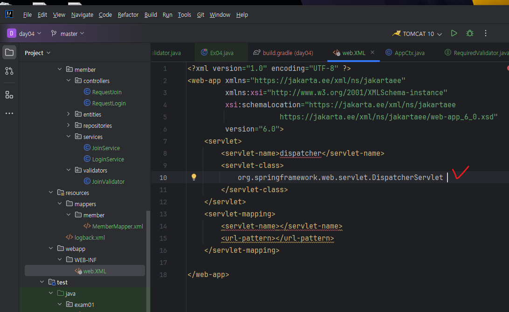Debug TOMCAT 10 with bug icon
The width and height of the screenshot is (509, 312).
click(x=470, y=33)
